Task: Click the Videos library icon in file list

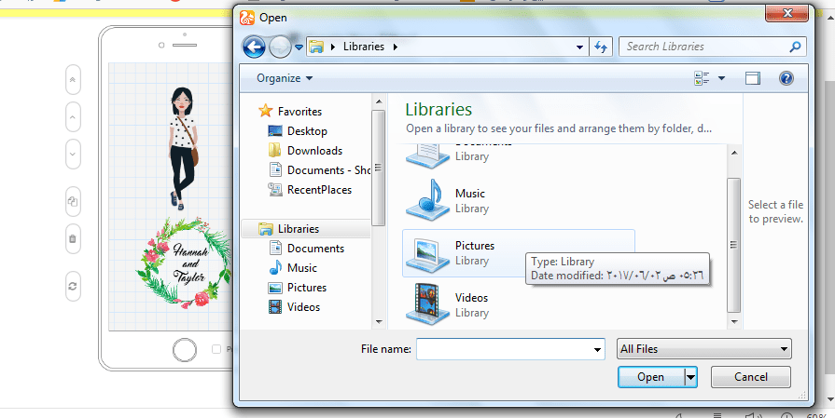Action: click(427, 304)
